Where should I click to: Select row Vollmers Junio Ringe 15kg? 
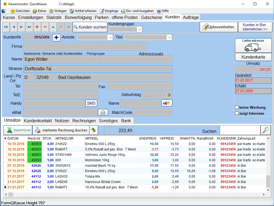coord(135,154)
